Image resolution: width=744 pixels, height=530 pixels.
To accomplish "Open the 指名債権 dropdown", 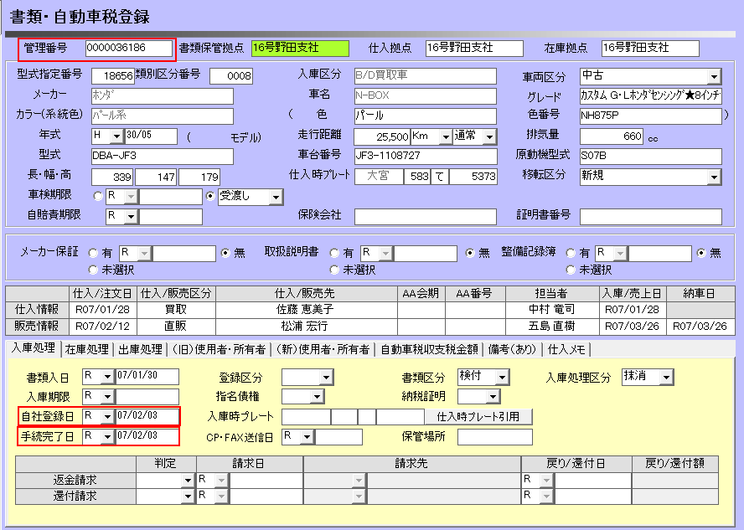I will tap(318, 397).
